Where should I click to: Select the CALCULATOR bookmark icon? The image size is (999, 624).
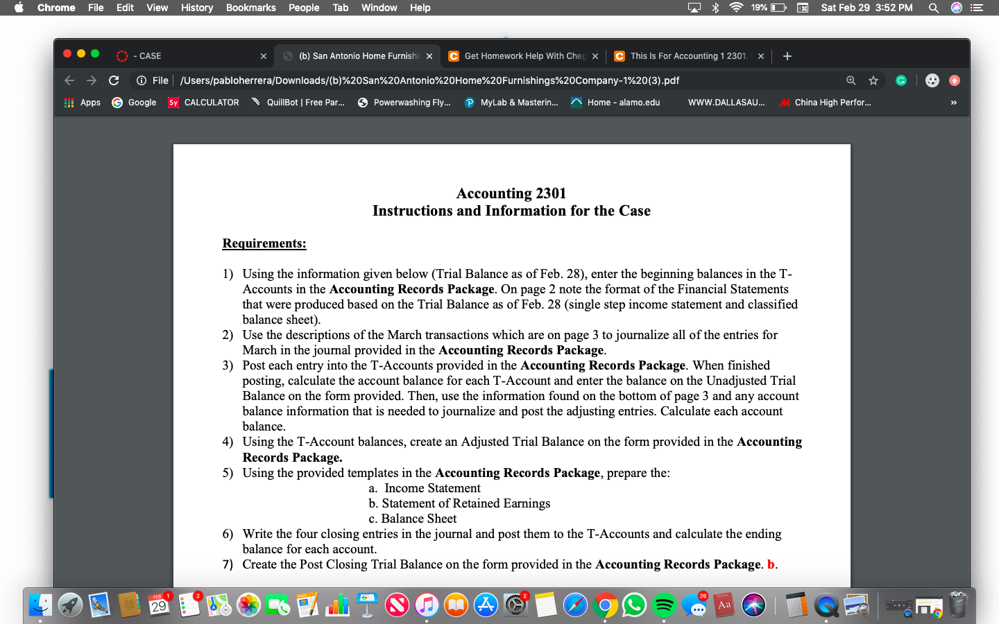173,102
